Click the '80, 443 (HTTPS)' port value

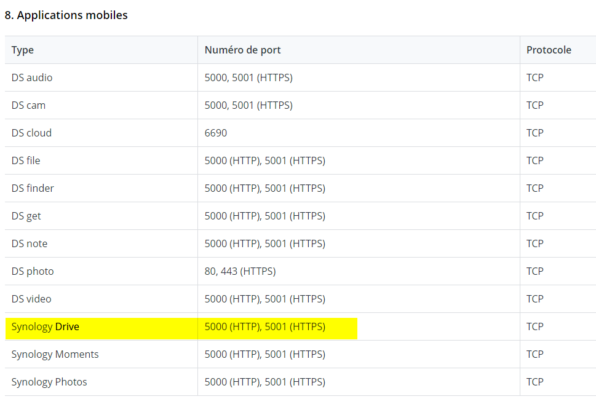point(240,271)
